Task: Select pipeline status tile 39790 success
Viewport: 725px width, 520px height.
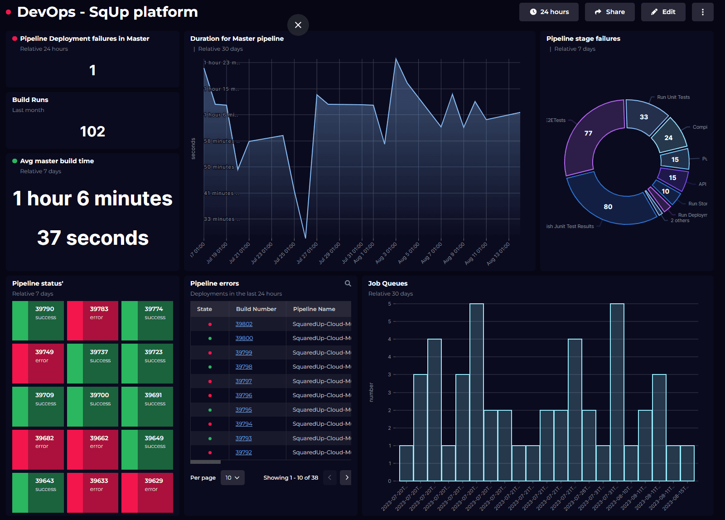Action: tap(38, 321)
